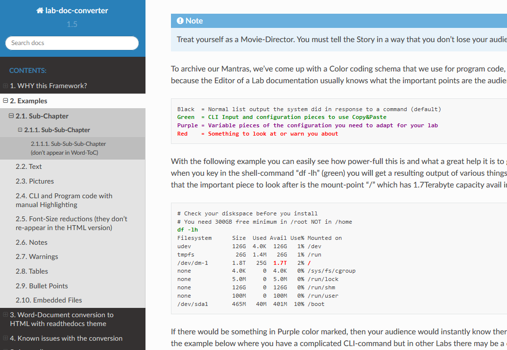Viewport: 507px width, 350px height.
Task: Go to '2.1.1. Sub-Sub-Chapter'
Action: point(57,130)
